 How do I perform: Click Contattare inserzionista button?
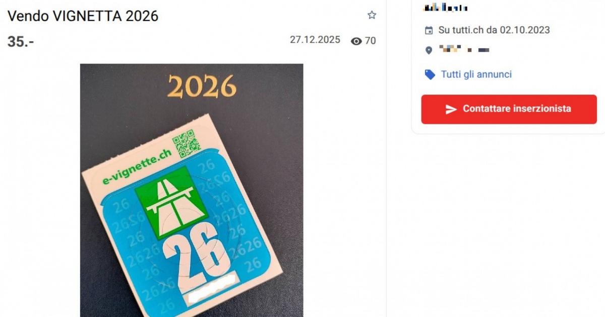[x=509, y=109]
